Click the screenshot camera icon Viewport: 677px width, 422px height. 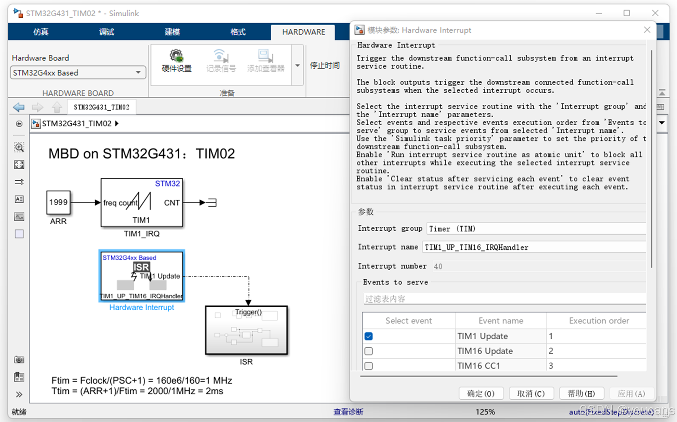coord(19,360)
